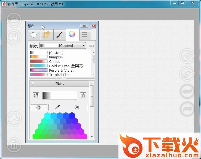This screenshot has height=159, width=201.
Task: Select the eyedropper color picker
Action: 57,107
